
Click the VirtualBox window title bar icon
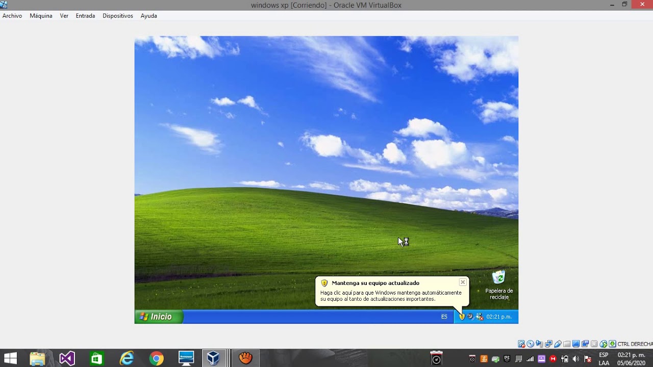point(4,5)
